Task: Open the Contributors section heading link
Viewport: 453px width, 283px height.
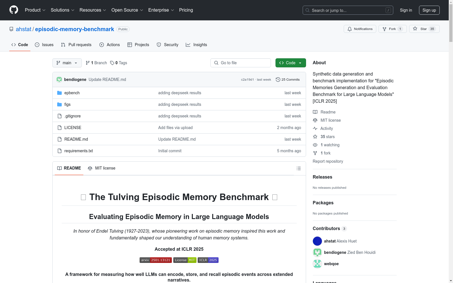Action: point(330,228)
